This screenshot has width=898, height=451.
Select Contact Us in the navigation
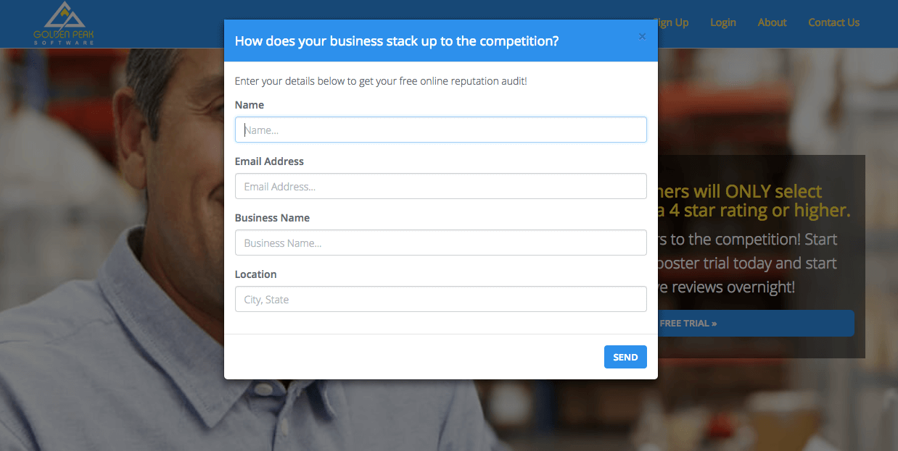click(833, 22)
